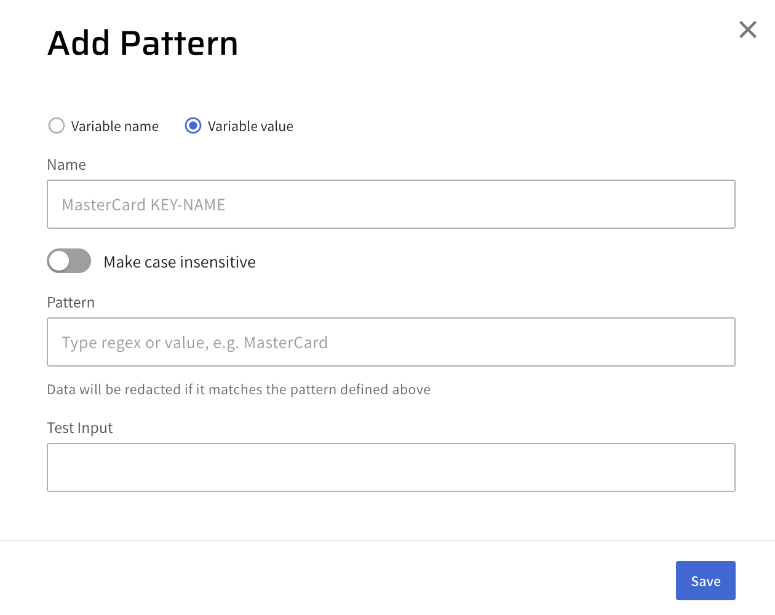The width and height of the screenshot is (775, 615).
Task: Click the "Add Pattern" dialog heading
Action: click(143, 43)
